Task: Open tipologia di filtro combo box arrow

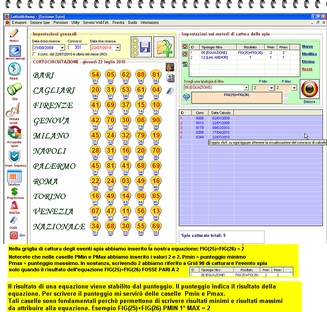Action: (x=246, y=88)
